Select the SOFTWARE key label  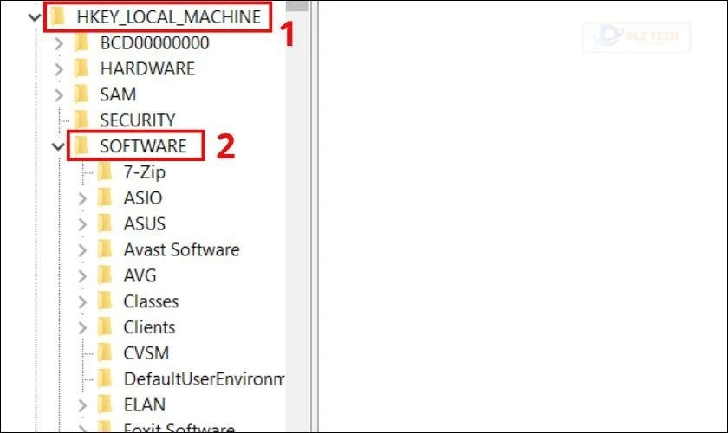pos(144,146)
